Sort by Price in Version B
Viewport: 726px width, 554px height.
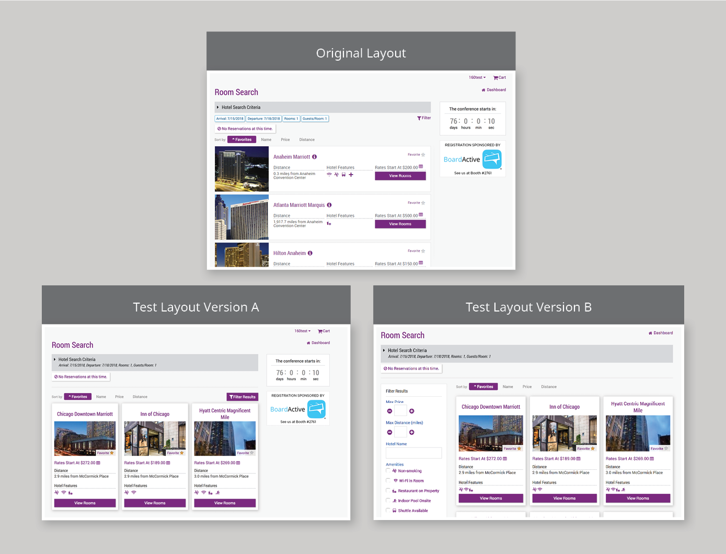click(527, 387)
